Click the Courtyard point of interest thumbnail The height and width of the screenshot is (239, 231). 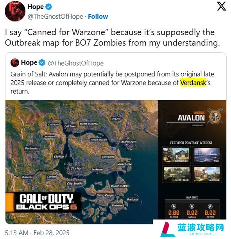pos(176,174)
